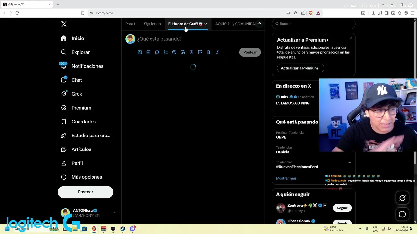The image size is (417, 234).
Task: Open Más opciones menu
Action: (x=81, y=177)
